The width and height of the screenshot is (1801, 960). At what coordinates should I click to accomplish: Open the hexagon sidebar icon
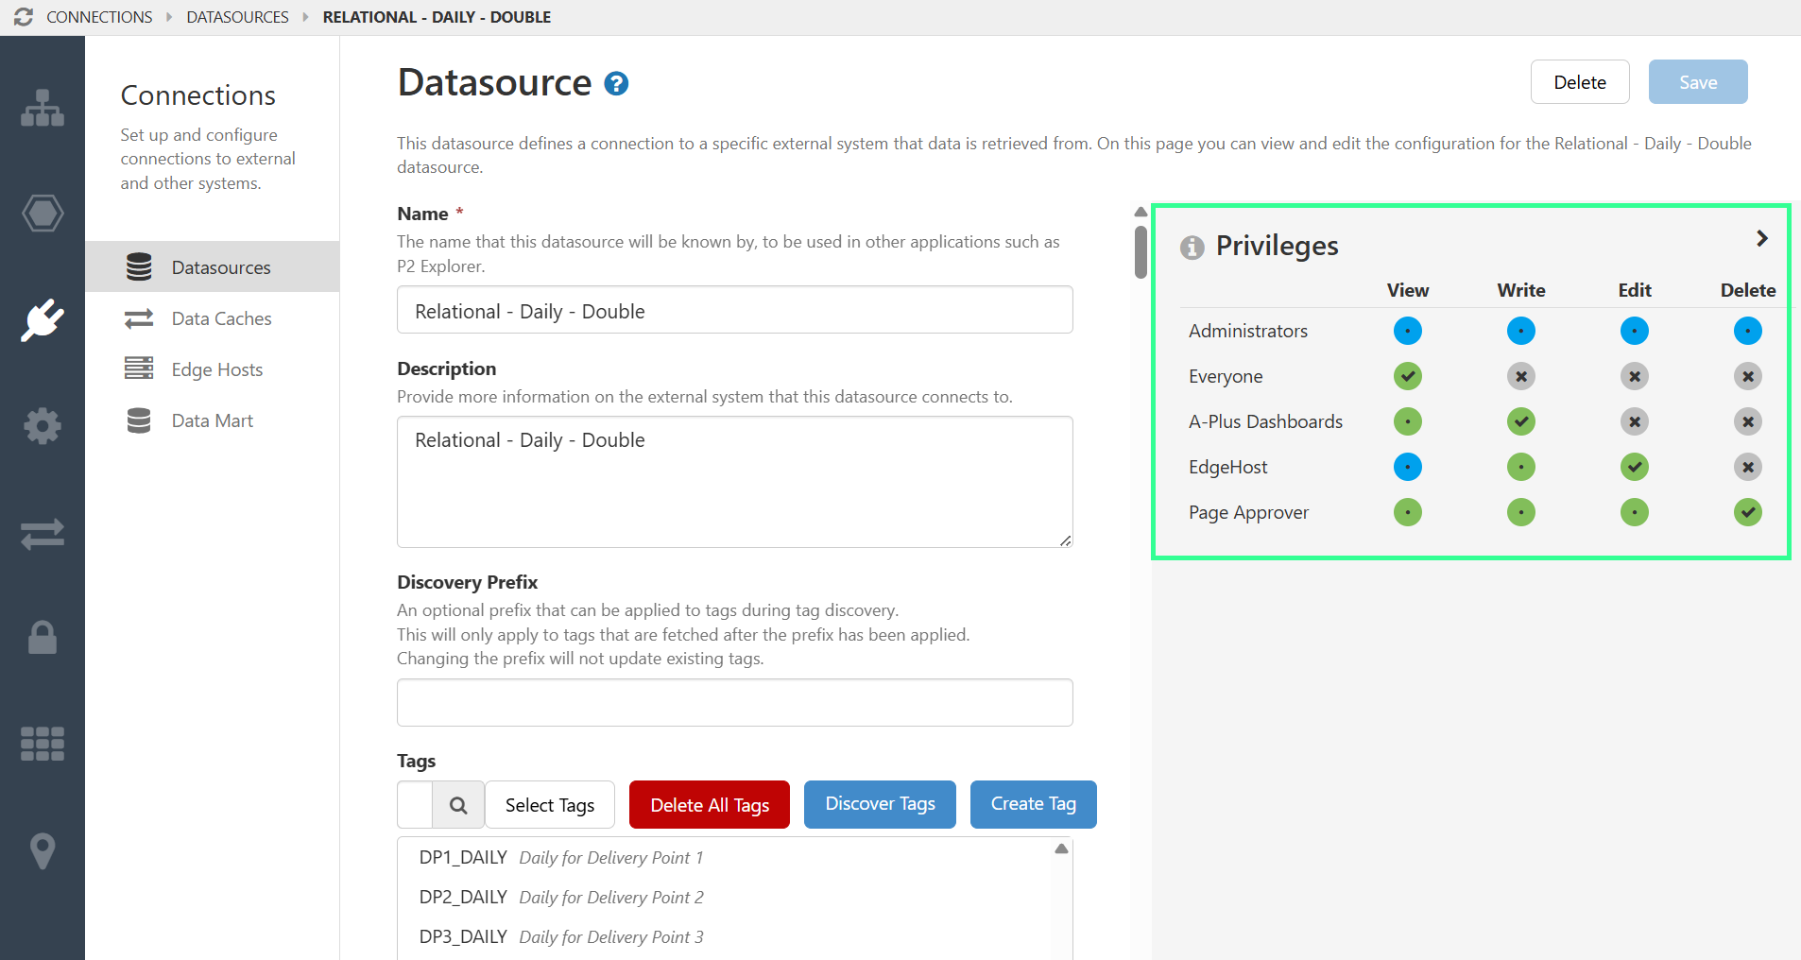(x=43, y=214)
